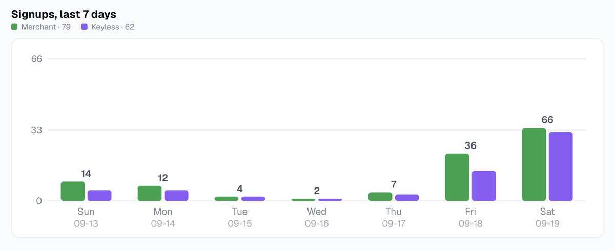Click the green Merchant legend swatch

click(x=15, y=27)
